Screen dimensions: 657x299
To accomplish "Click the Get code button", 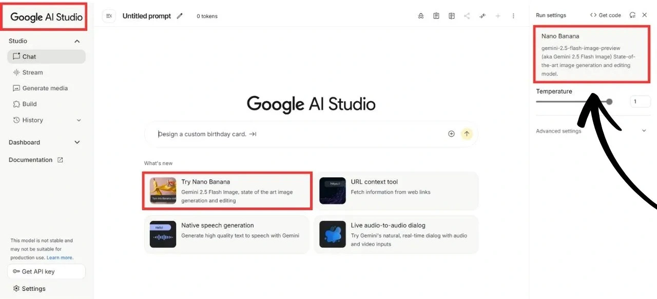I will [x=606, y=15].
